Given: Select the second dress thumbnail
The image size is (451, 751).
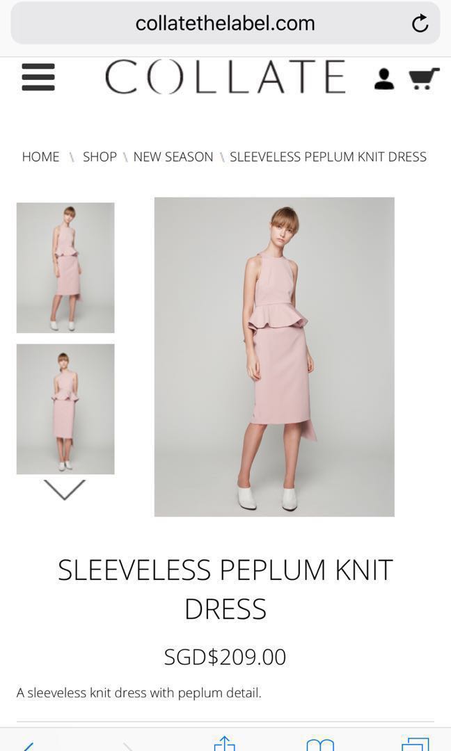Looking at the screenshot, I should pos(65,409).
